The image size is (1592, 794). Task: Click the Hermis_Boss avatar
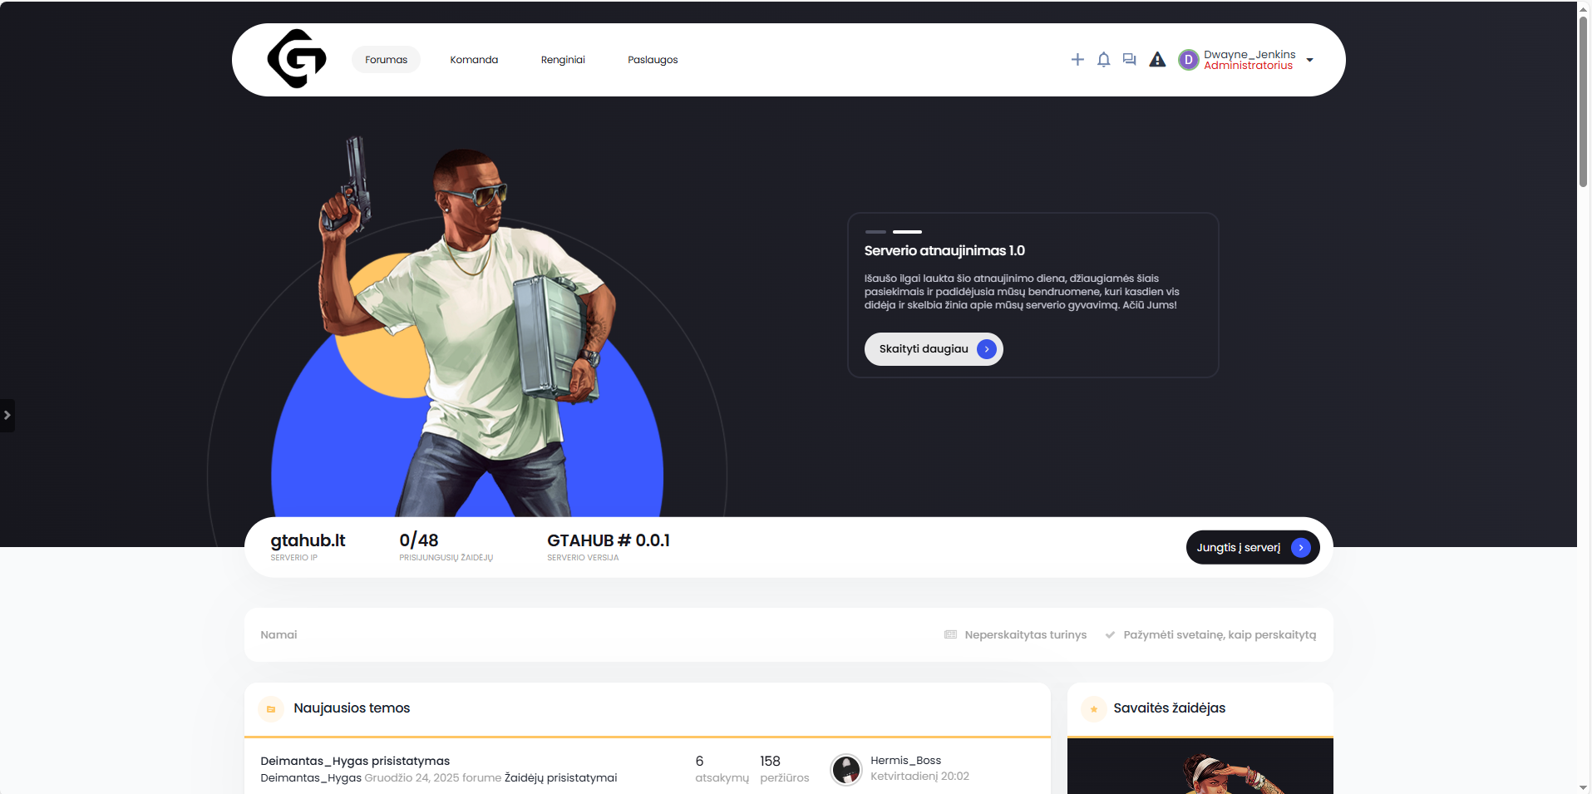pos(846,770)
